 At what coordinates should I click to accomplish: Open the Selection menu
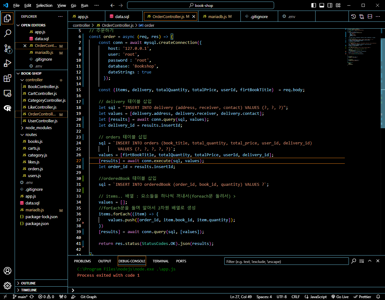tap(44, 5)
